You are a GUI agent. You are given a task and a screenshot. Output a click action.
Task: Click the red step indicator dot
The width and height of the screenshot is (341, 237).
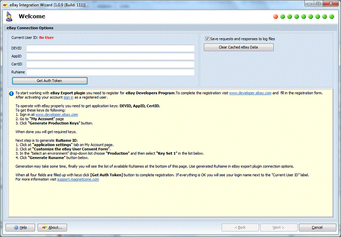coord(275,17)
